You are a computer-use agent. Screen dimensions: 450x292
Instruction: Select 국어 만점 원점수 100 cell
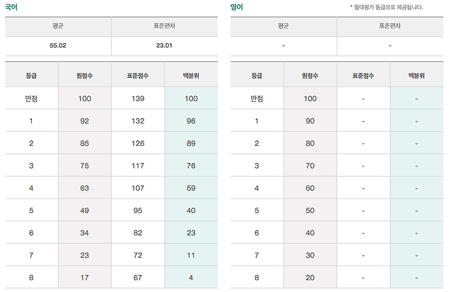point(84,99)
